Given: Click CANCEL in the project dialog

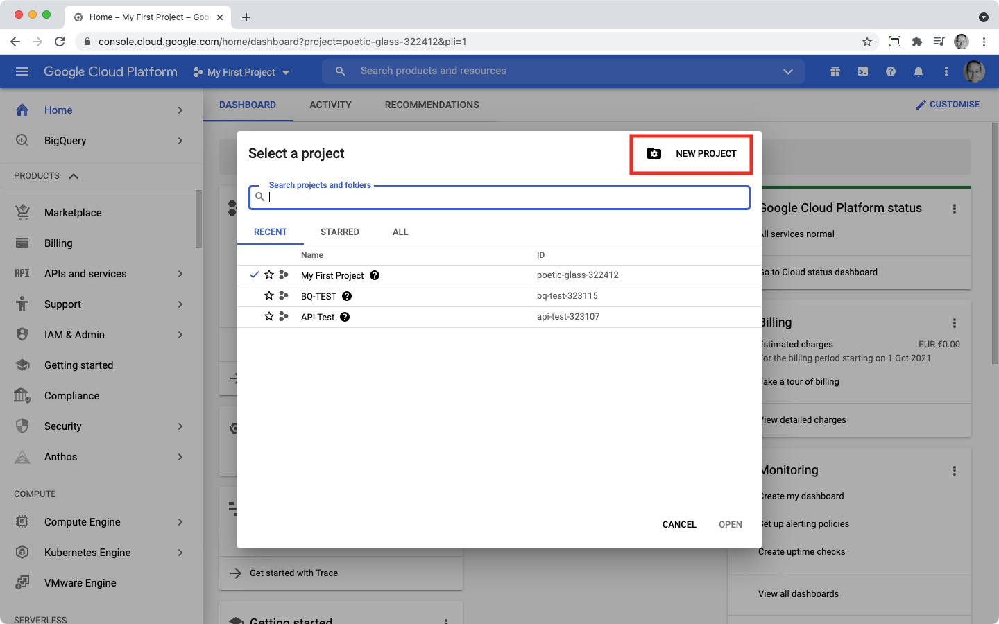Looking at the screenshot, I should tap(679, 524).
